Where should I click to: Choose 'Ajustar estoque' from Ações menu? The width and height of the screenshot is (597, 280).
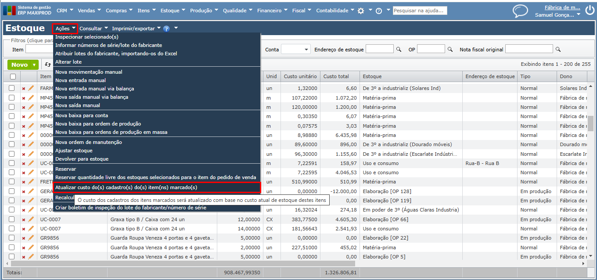74,151
